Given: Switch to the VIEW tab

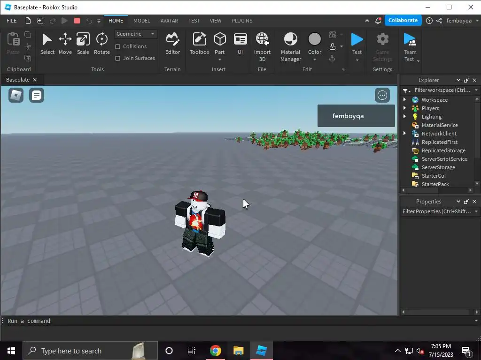Looking at the screenshot, I should [216, 21].
